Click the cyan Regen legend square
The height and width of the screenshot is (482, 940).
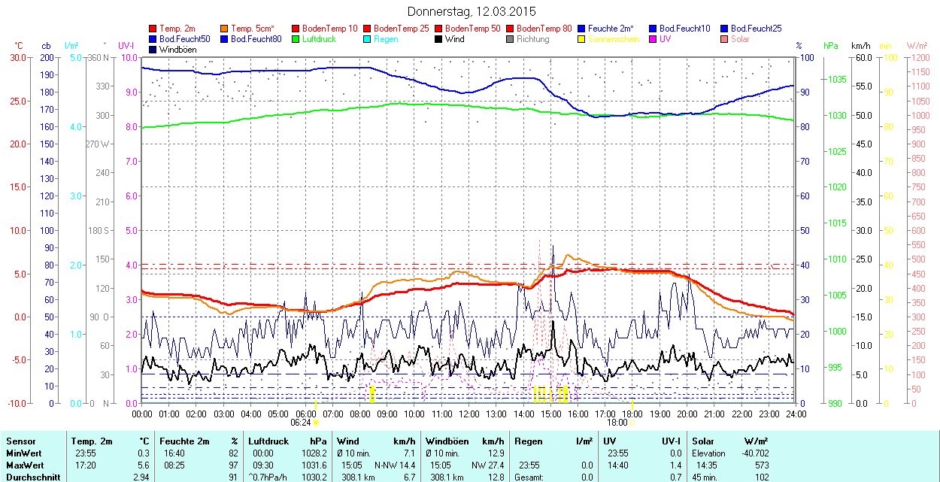tap(367, 39)
